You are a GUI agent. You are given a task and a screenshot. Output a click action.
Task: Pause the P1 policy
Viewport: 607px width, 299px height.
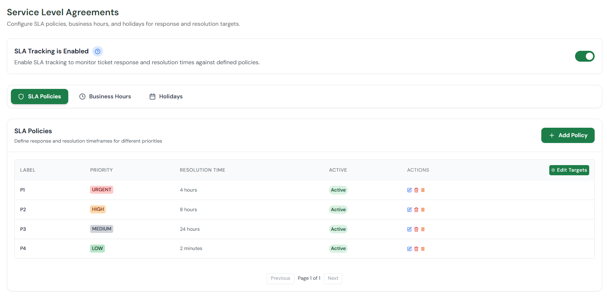tap(423, 190)
